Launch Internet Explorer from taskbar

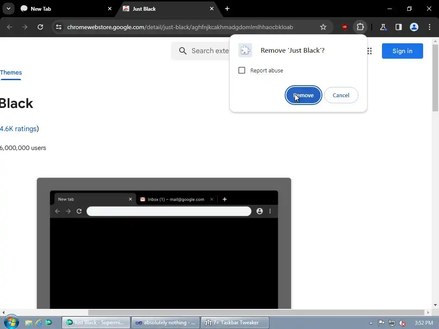[x=38, y=323]
